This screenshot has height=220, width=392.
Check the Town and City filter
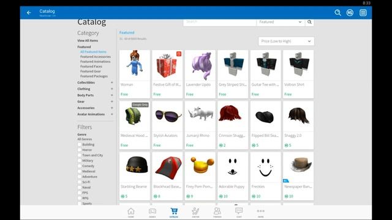click(80, 155)
